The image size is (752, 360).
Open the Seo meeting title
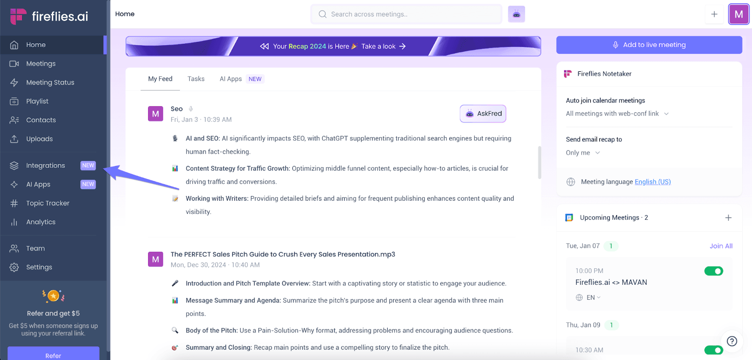177,109
